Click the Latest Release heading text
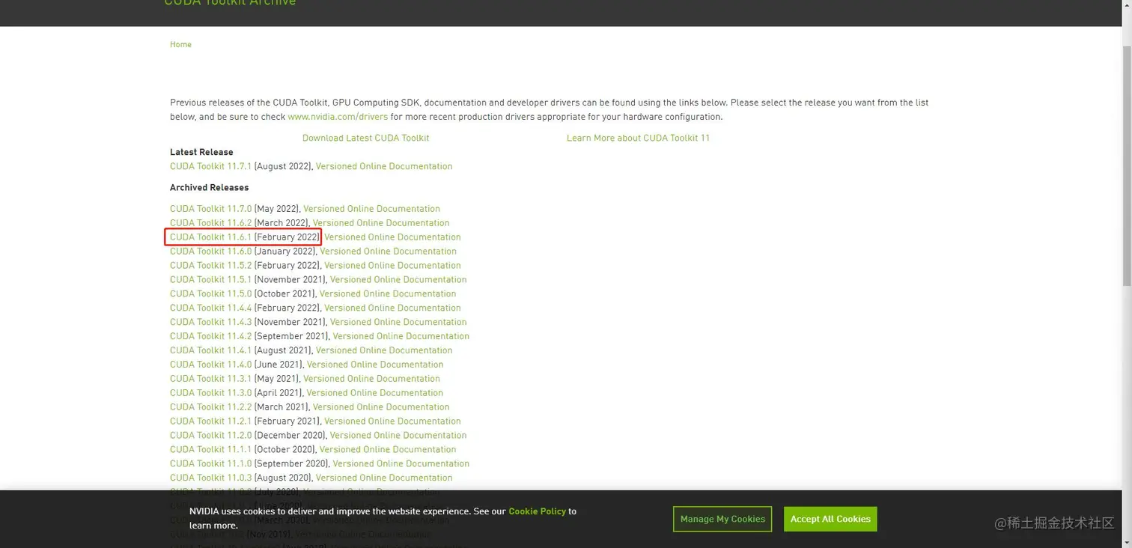 pyautogui.click(x=201, y=152)
